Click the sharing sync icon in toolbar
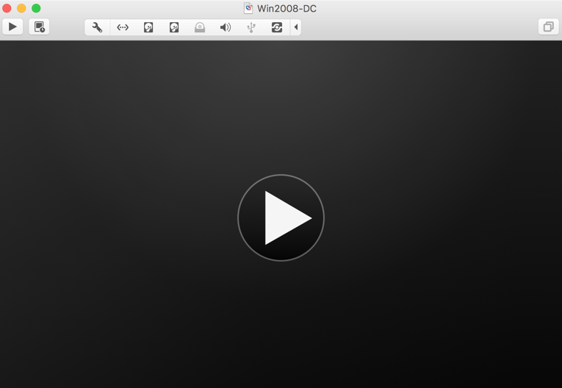Screen dimensions: 562x388 click(x=277, y=27)
